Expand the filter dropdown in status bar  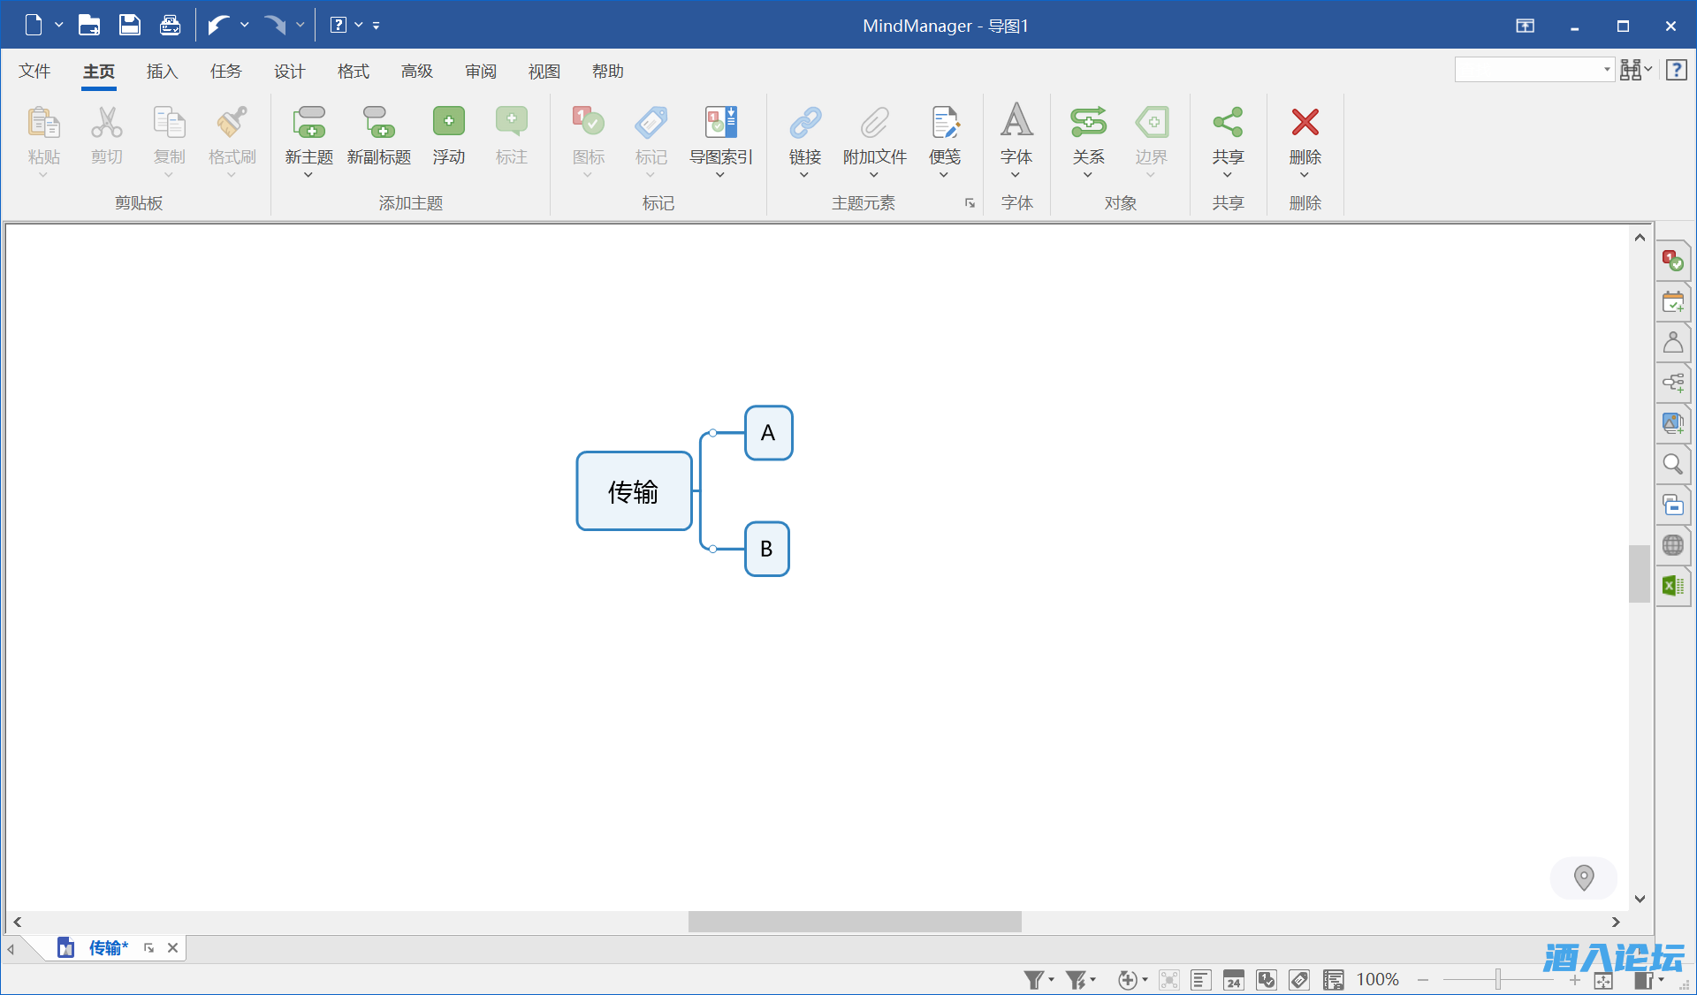click(x=1051, y=979)
